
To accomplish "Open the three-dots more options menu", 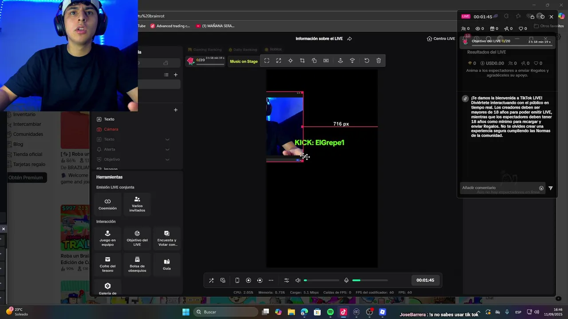I will tap(271, 280).
